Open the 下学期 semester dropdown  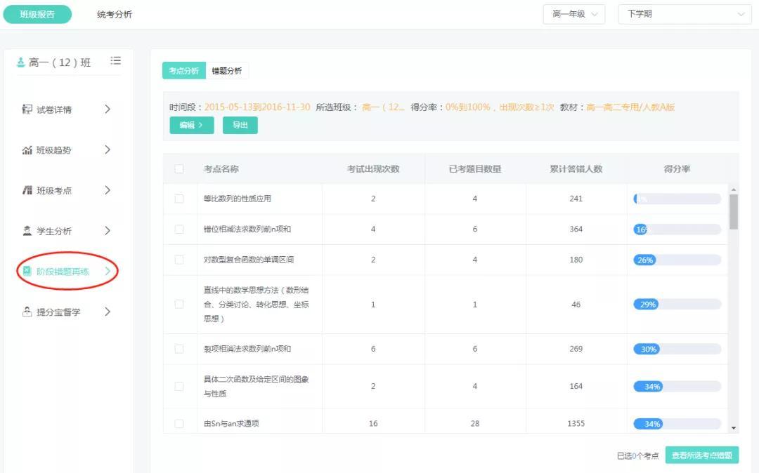[684, 14]
